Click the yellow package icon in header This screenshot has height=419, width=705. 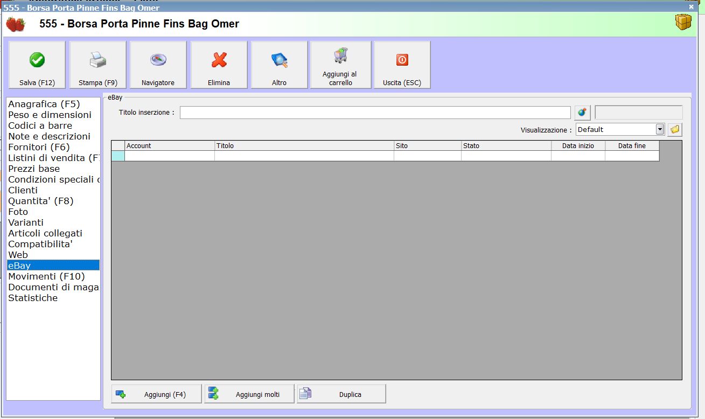click(683, 23)
